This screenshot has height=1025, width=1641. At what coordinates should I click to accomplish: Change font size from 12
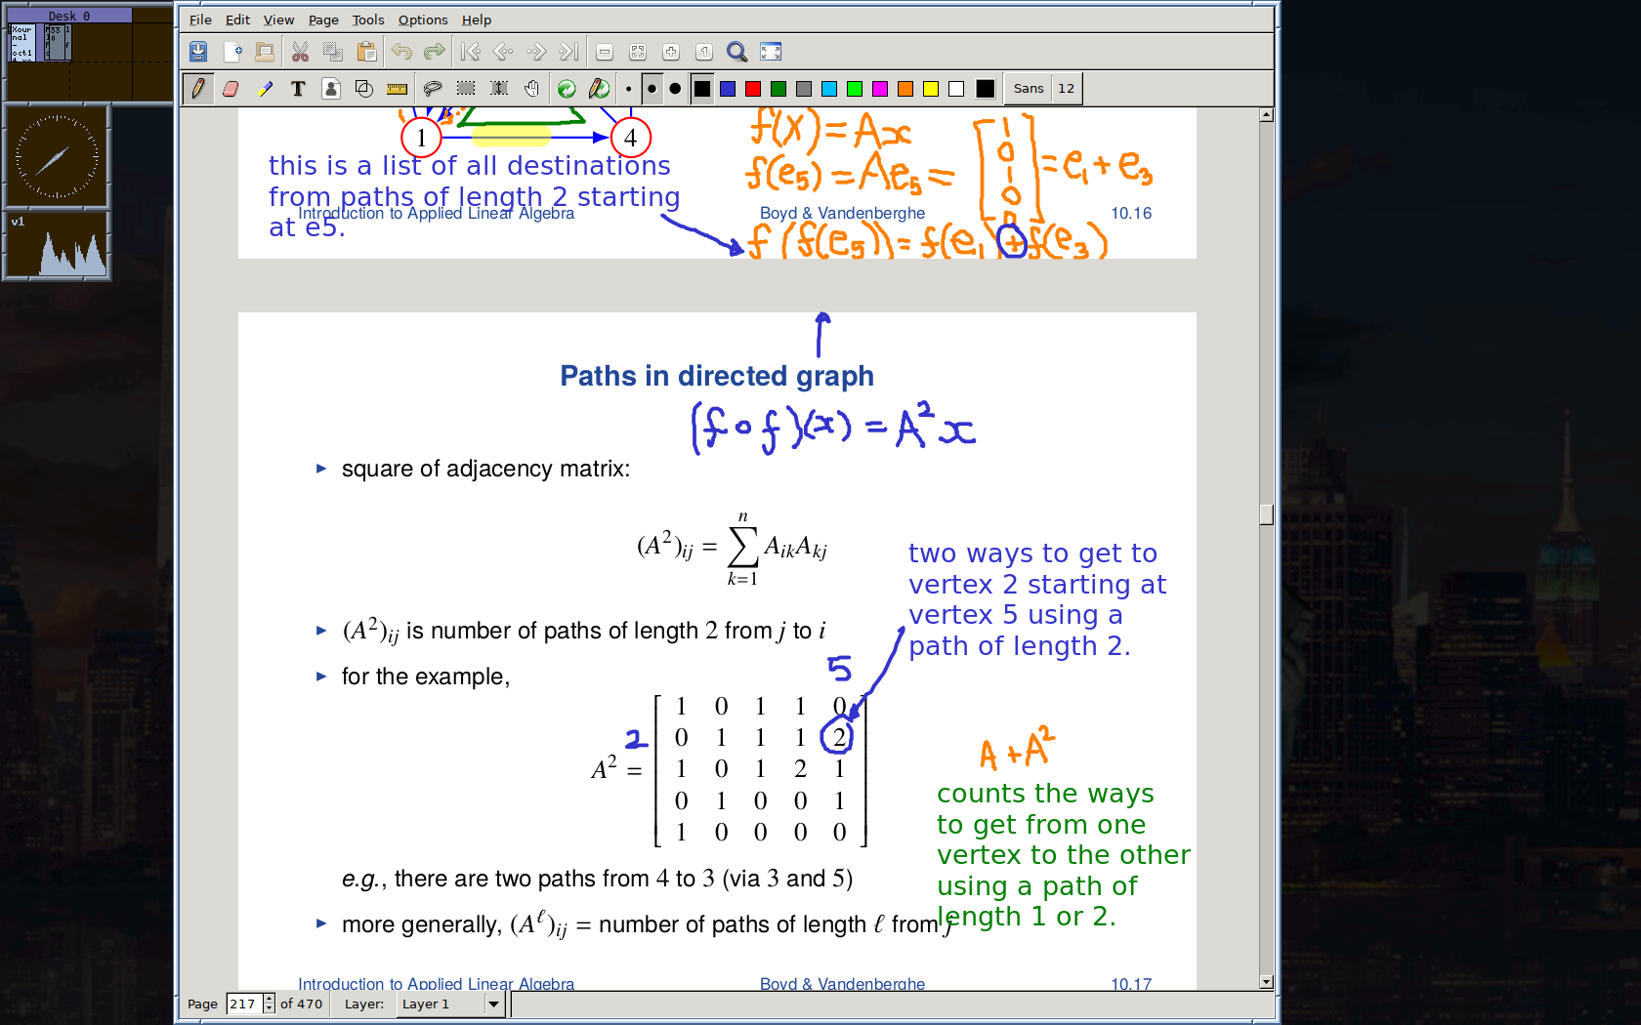(1066, 88)
